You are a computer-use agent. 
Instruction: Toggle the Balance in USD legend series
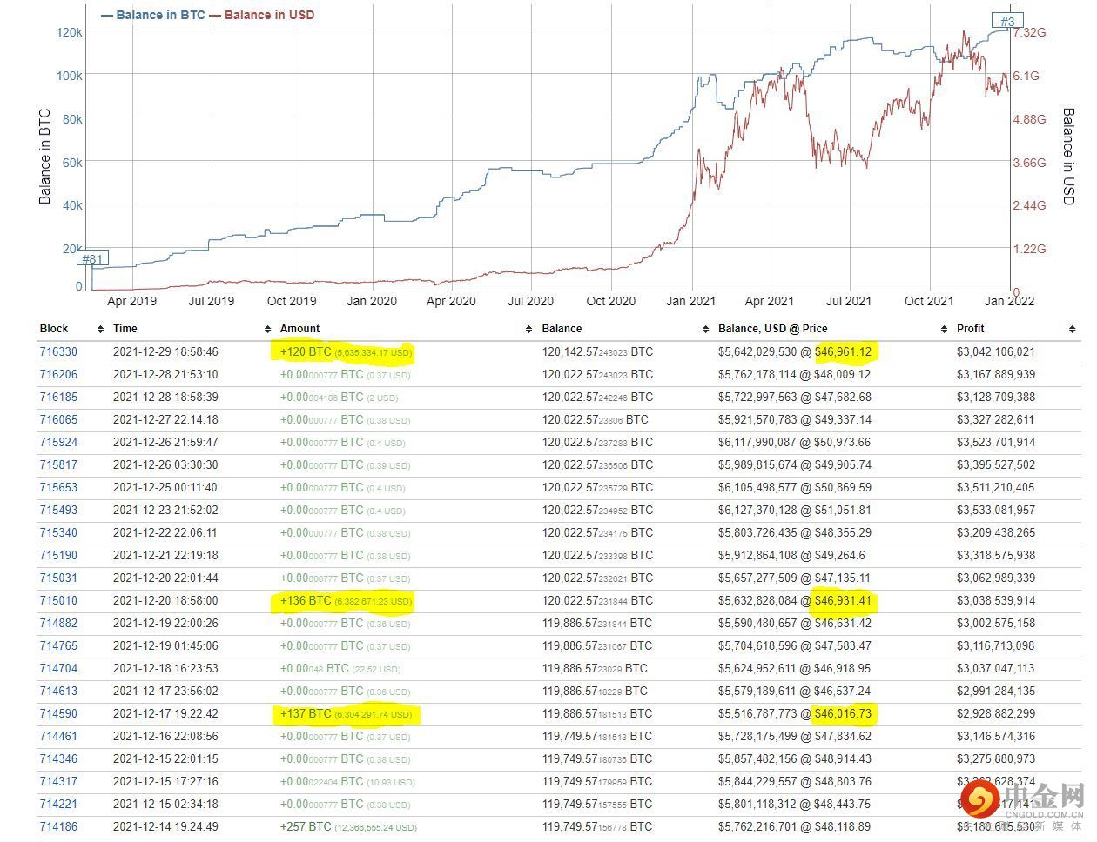(x=262, y=15)
